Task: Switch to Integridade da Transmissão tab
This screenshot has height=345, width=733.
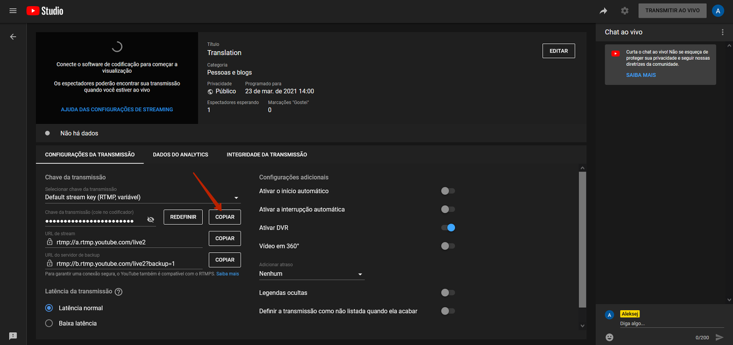Action: pyautogui.click(x=266, y=154)
